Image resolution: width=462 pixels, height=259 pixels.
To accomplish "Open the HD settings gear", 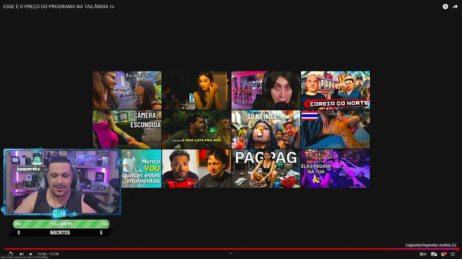I will click(444, 254).
